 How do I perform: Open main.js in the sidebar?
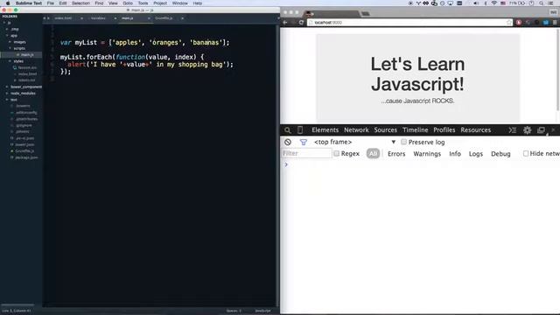(x=27, y=54)
